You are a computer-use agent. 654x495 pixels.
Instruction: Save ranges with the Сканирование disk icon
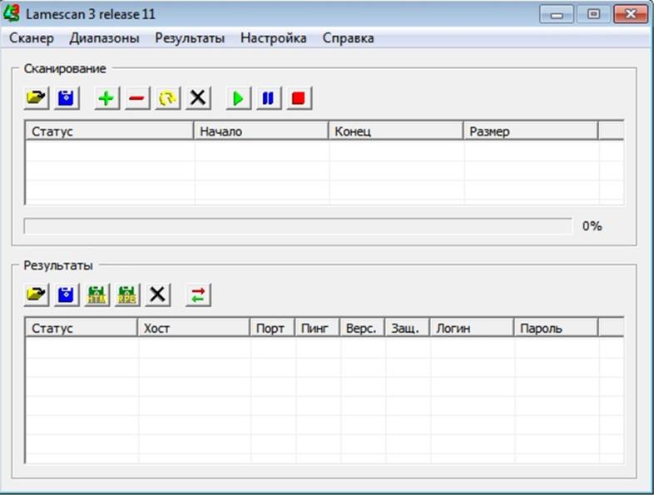tap(67, 98)
